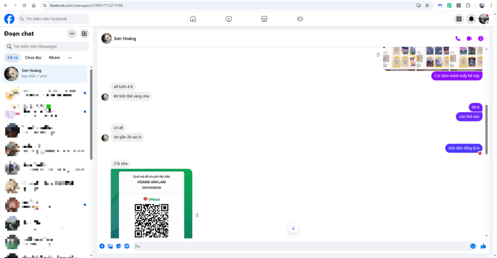Screen dimensions: 497x258
Task: Start a video call with Sơn Hoàng
Action: (469, 39)
